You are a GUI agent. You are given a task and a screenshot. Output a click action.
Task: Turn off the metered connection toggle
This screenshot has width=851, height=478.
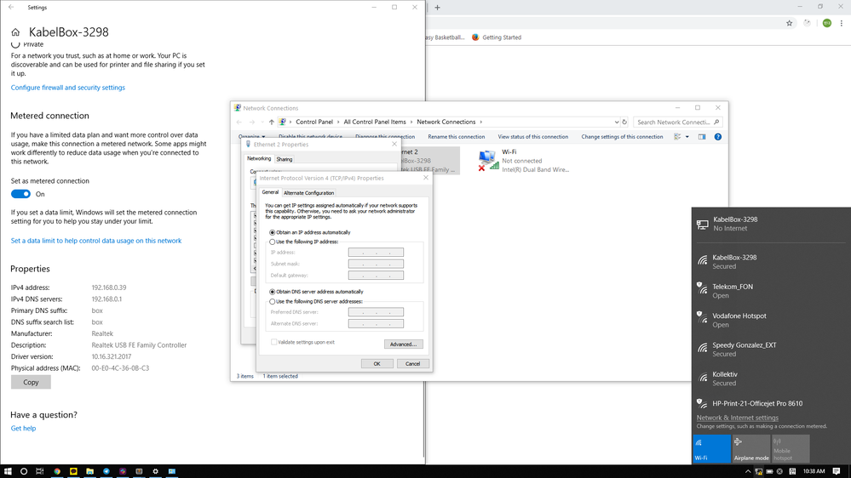coord(20,194)
